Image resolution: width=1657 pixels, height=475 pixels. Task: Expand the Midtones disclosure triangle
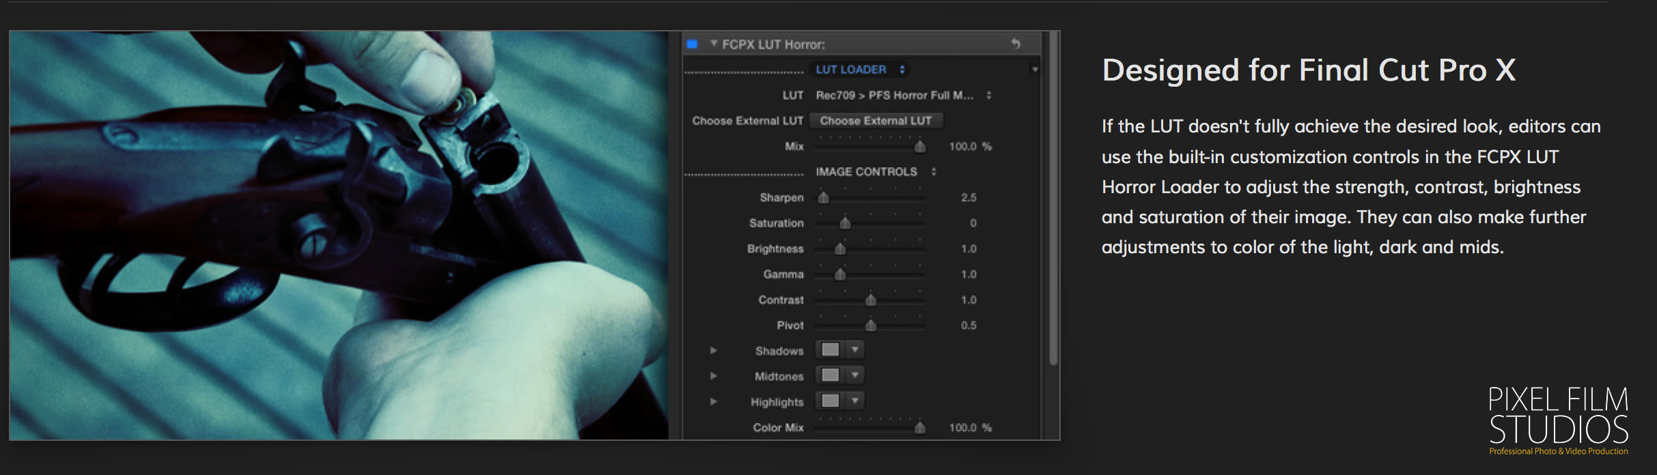point(713,375)
